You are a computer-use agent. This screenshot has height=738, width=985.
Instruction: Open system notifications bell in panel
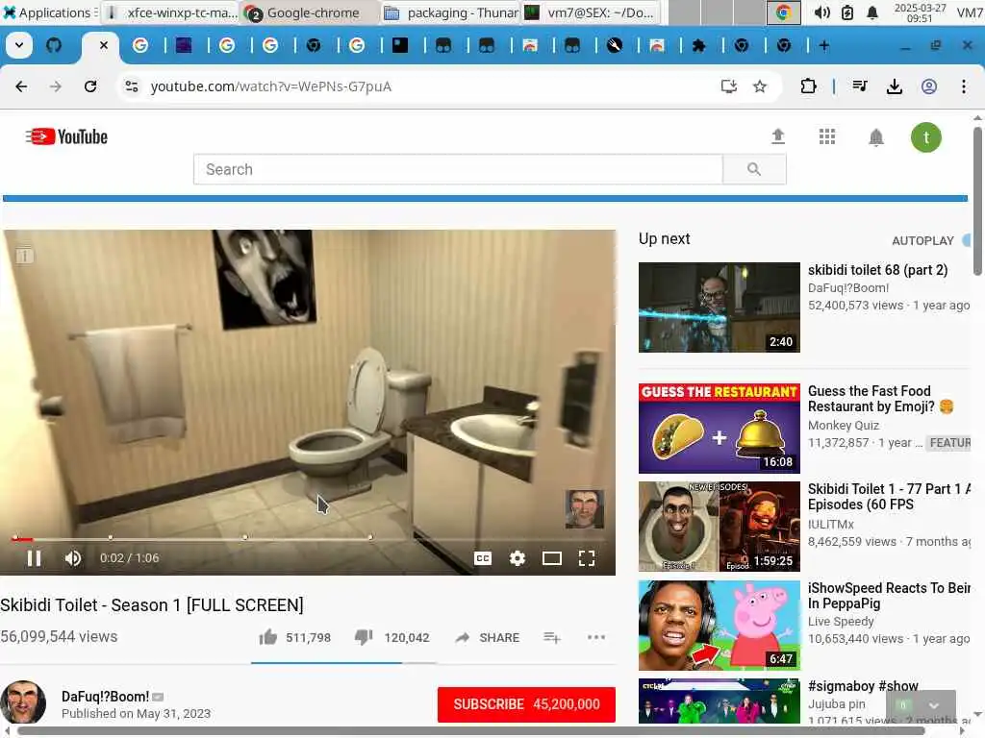pos(871,12)
